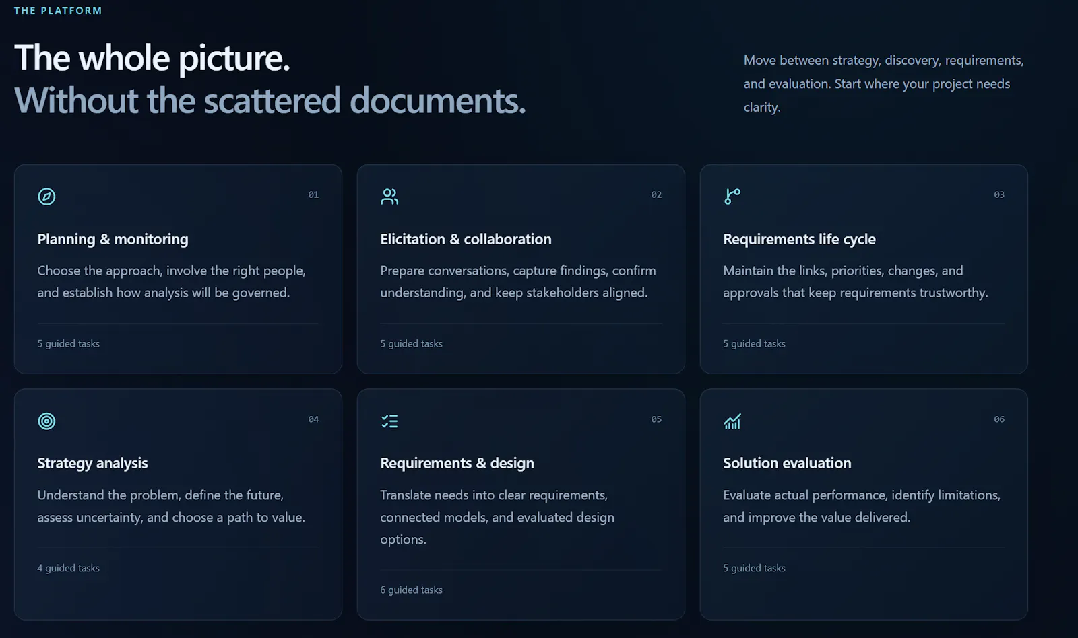Click '5 guided tasks' under Elicitation & collaboration
The height and width of the screenshot is (638, 1078).
point(411,343)
